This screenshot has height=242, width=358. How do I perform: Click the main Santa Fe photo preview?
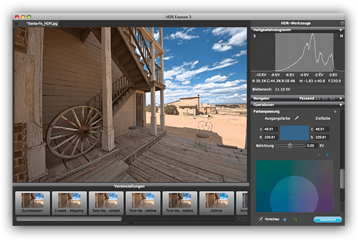tap(131, 105)
